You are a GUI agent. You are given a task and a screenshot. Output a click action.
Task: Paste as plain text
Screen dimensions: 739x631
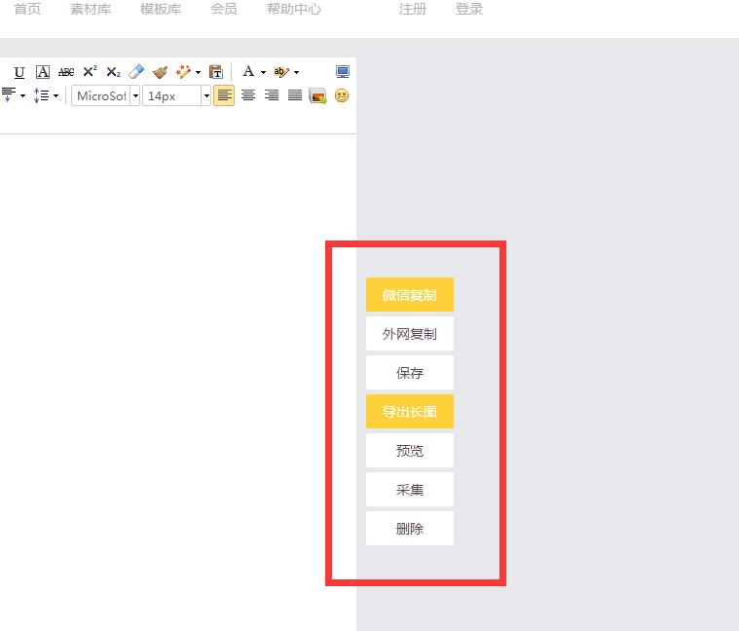click(x=216, y=72)
